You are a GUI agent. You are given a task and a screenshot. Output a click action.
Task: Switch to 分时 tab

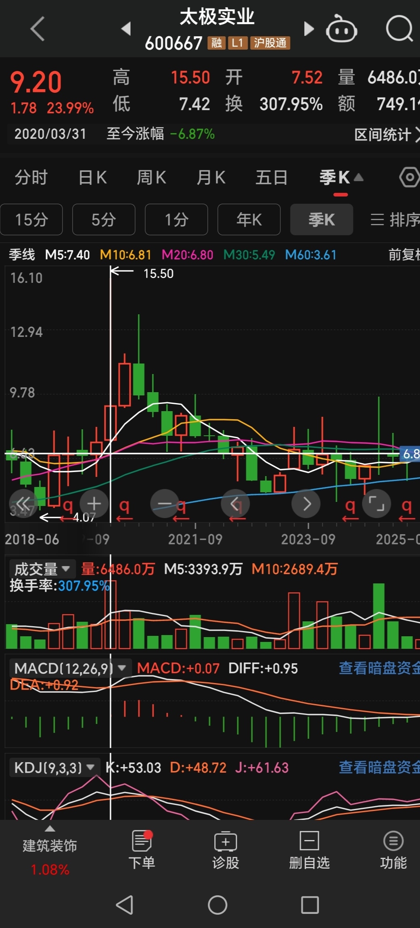tap(31, 178)
